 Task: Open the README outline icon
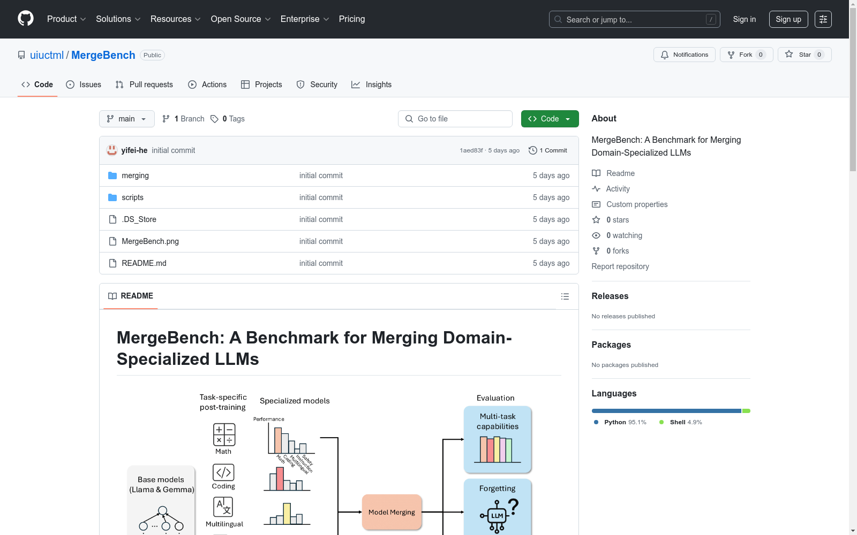[x=565, y=296]
